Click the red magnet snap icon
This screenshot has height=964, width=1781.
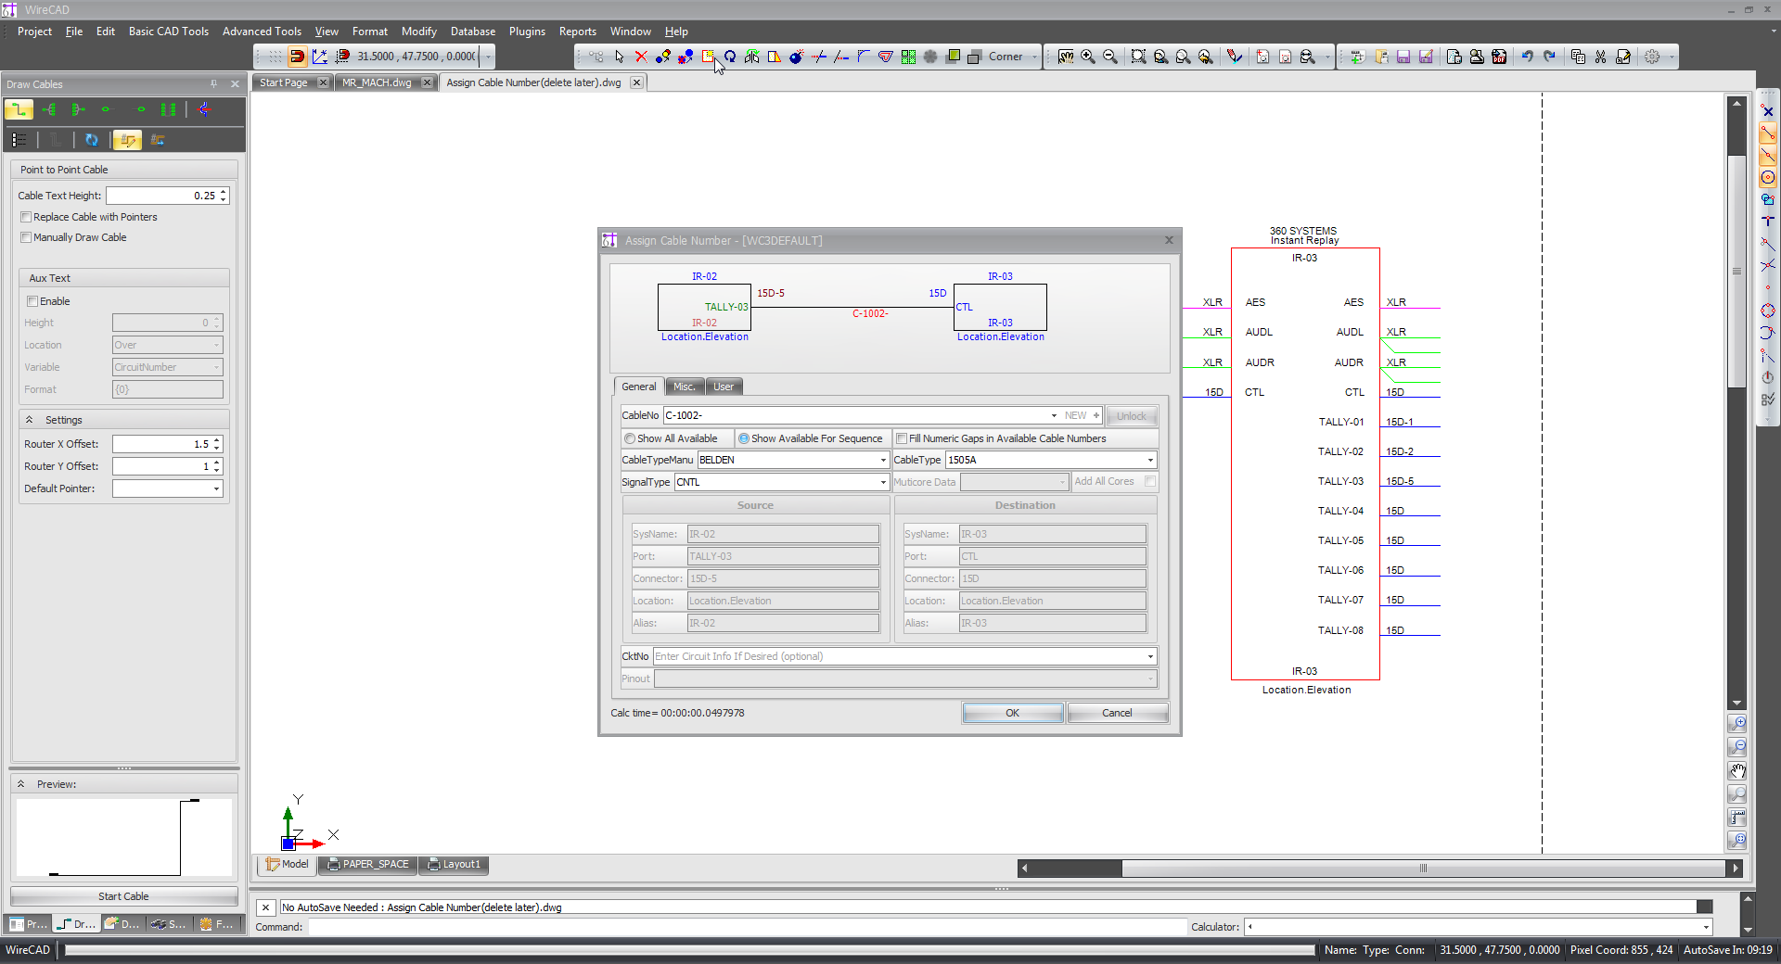point(297,57)
